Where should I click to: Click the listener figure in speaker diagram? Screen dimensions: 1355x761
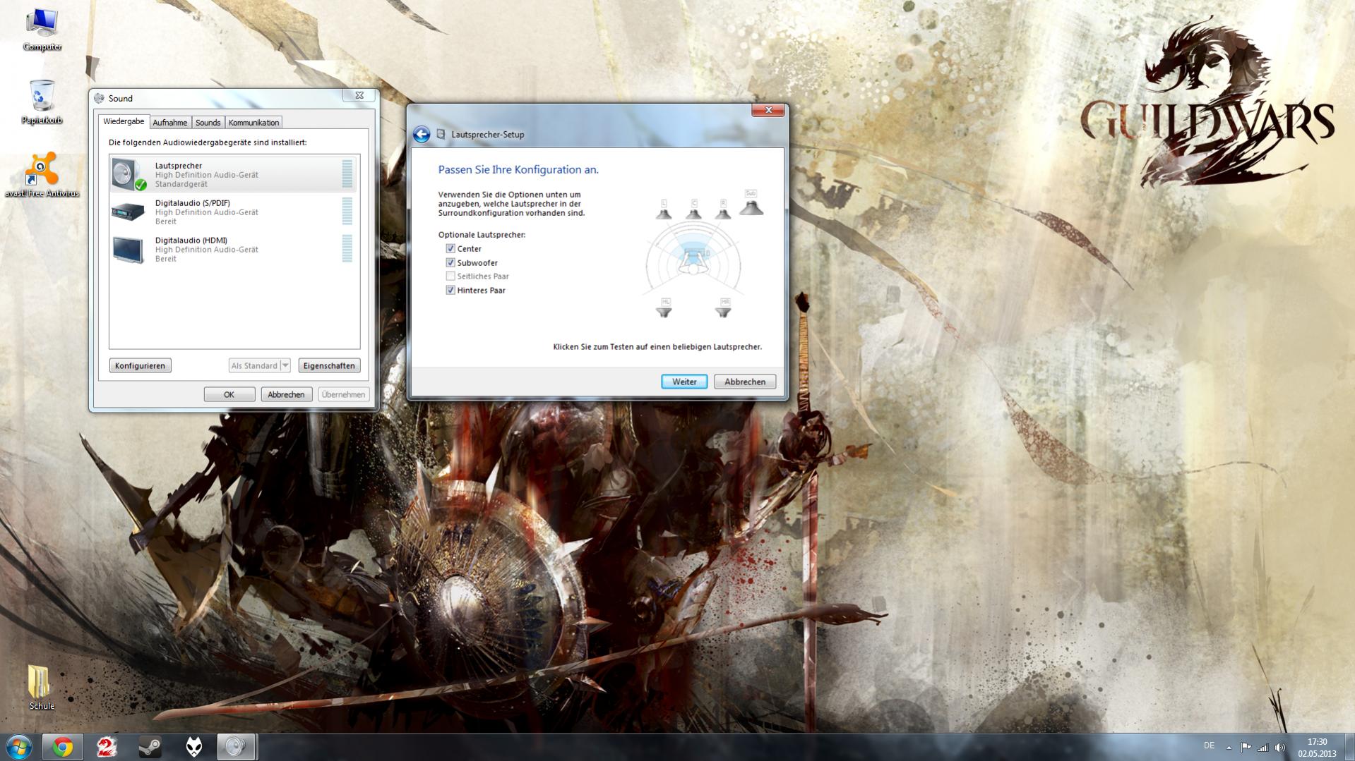693,262
